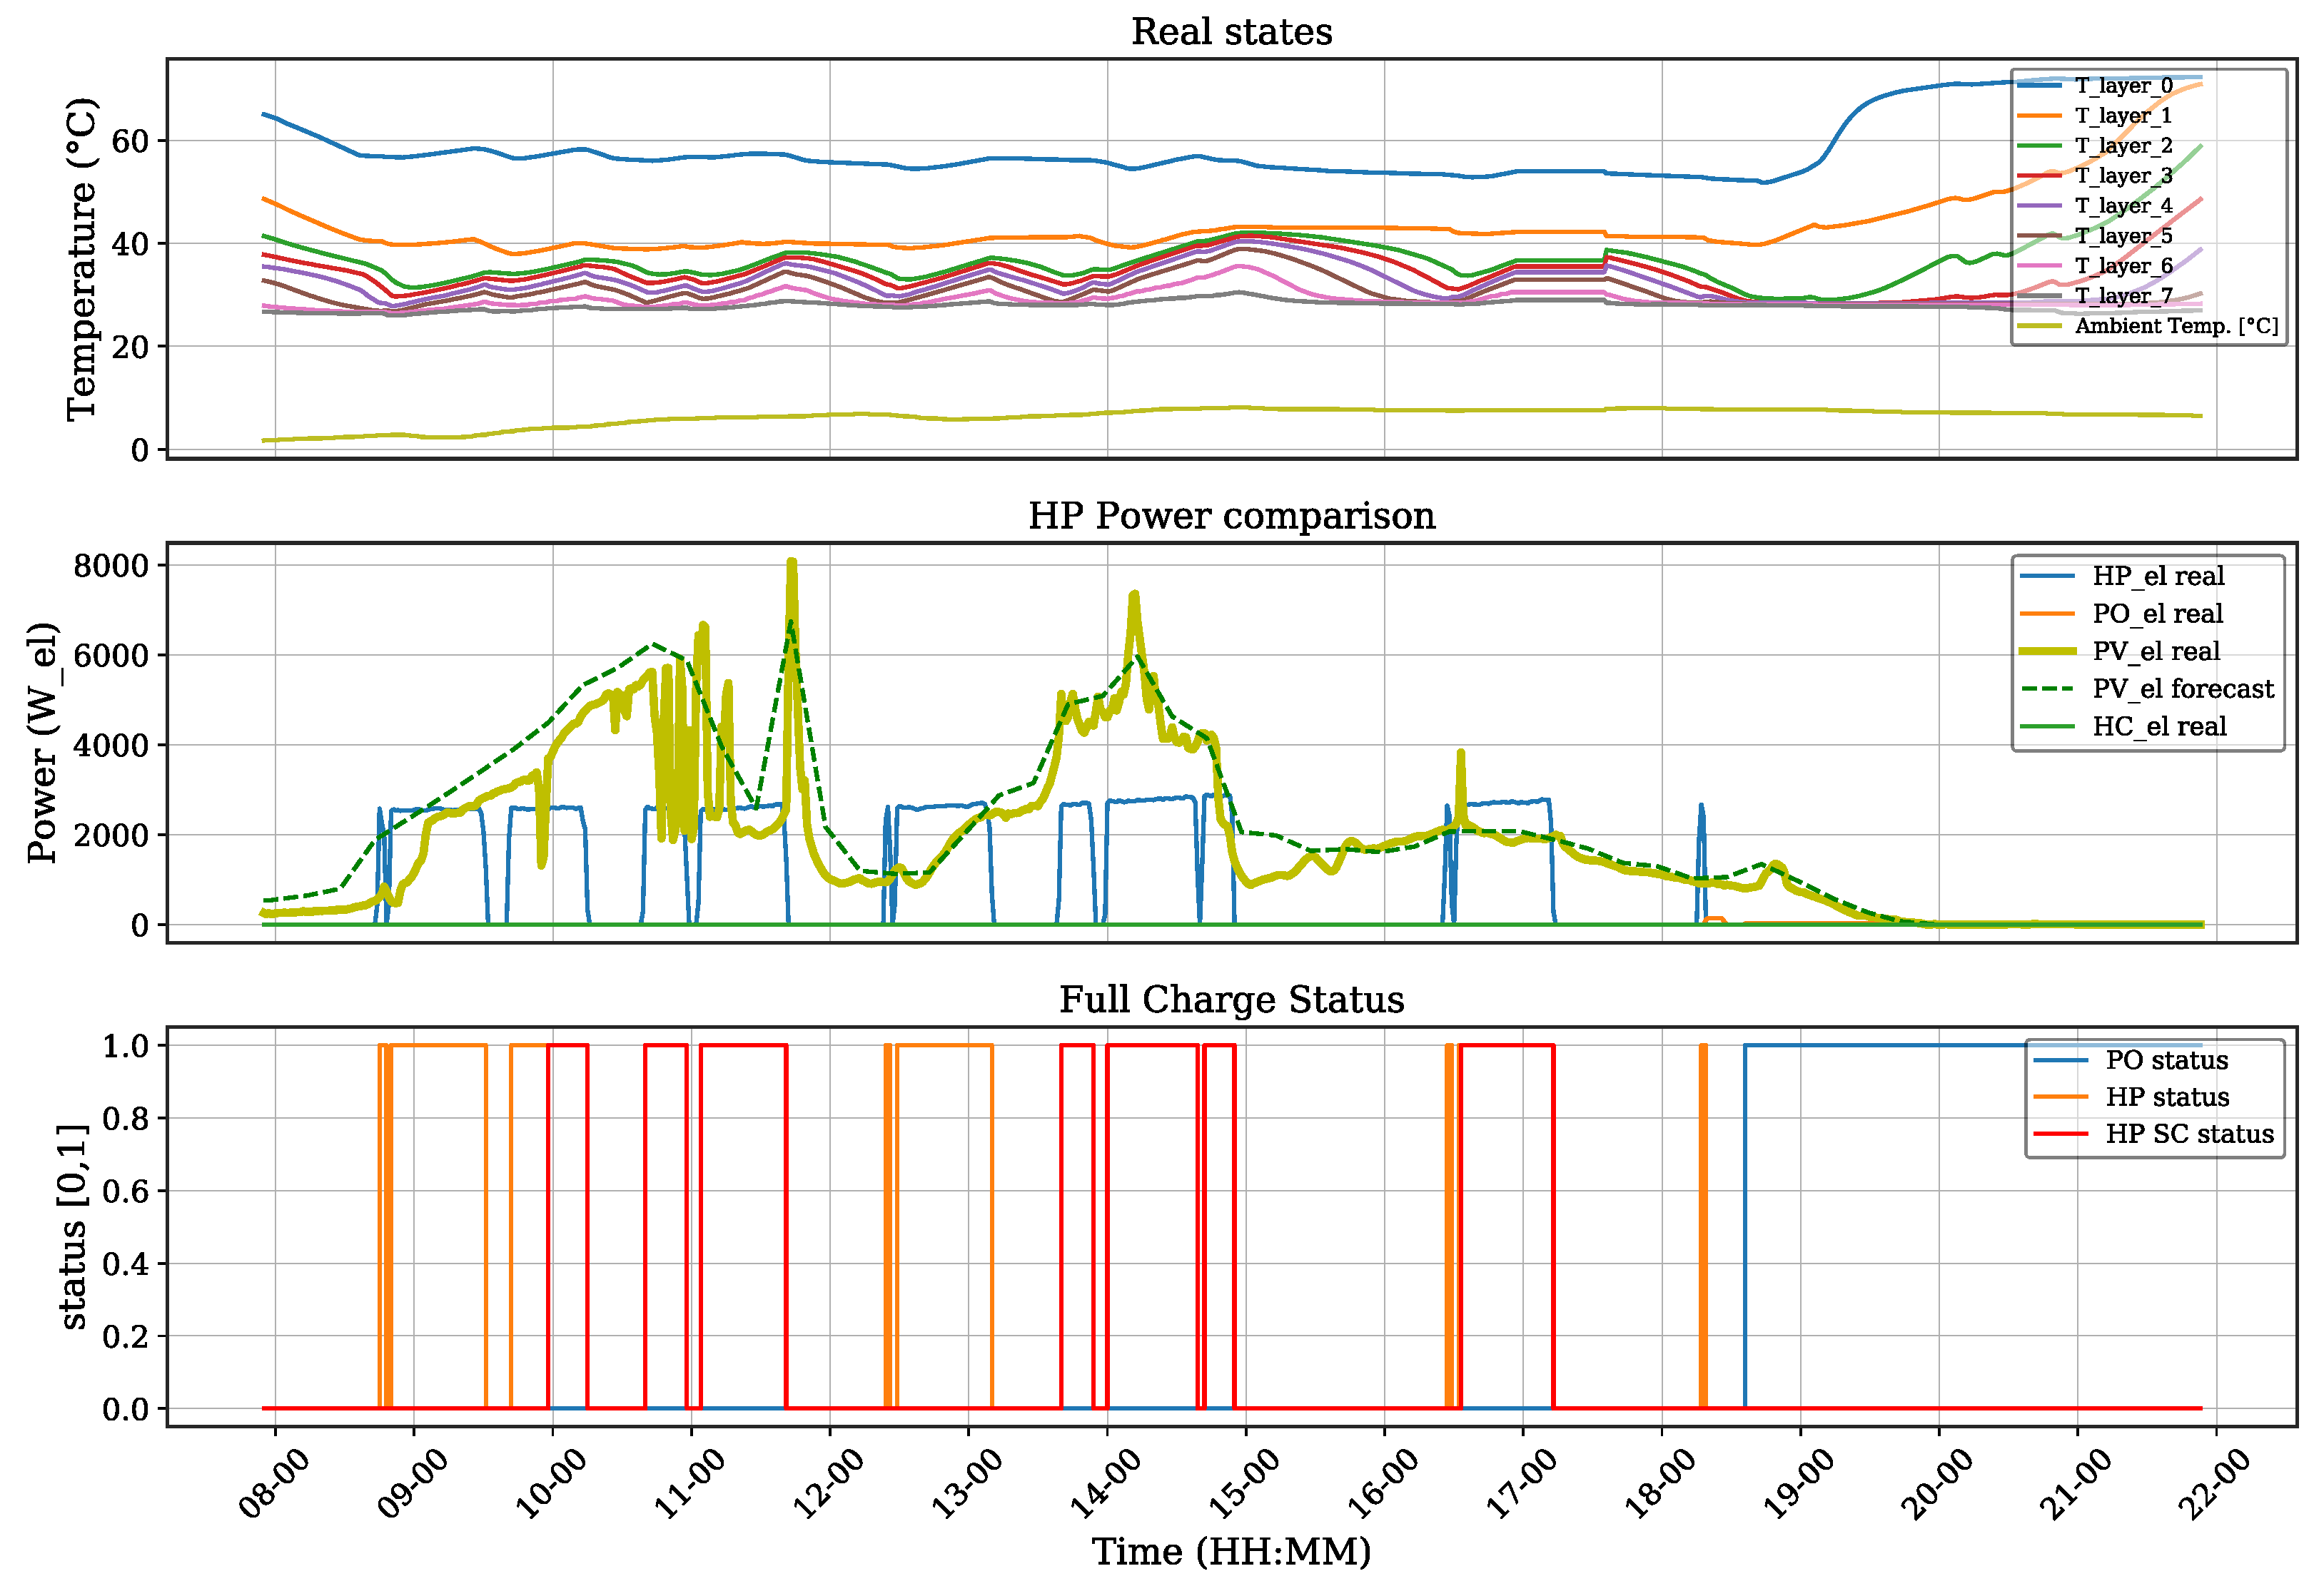Viewport: 2324px width, 1591px height.
Task: Click the Real states plot title
Action: click(x=1231, y=32)
